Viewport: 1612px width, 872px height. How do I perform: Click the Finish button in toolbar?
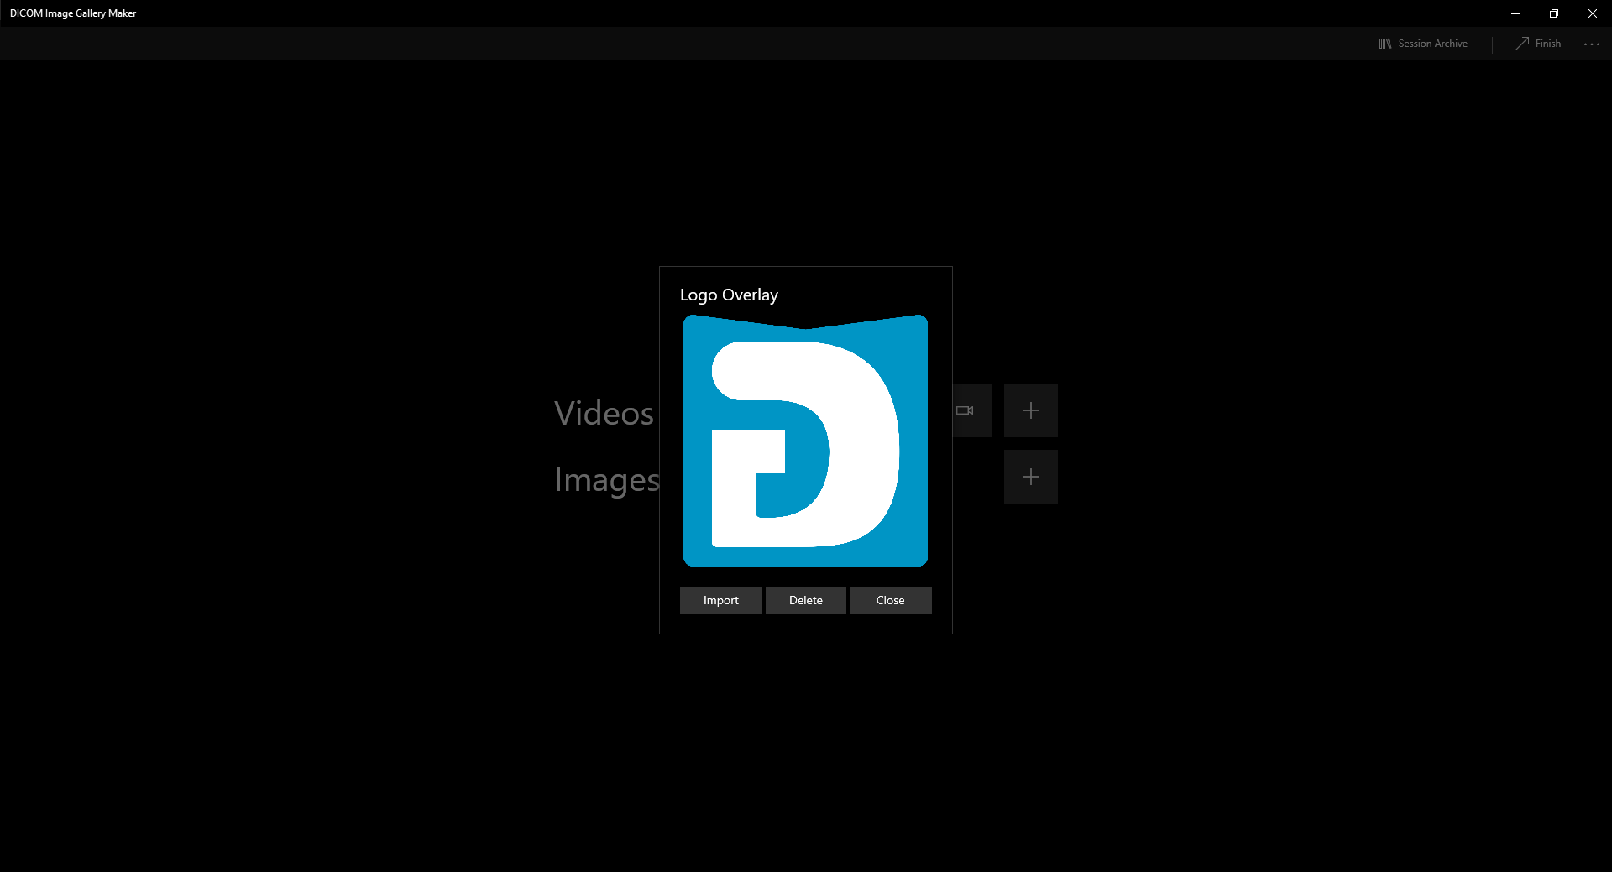tap(1538, 44)
